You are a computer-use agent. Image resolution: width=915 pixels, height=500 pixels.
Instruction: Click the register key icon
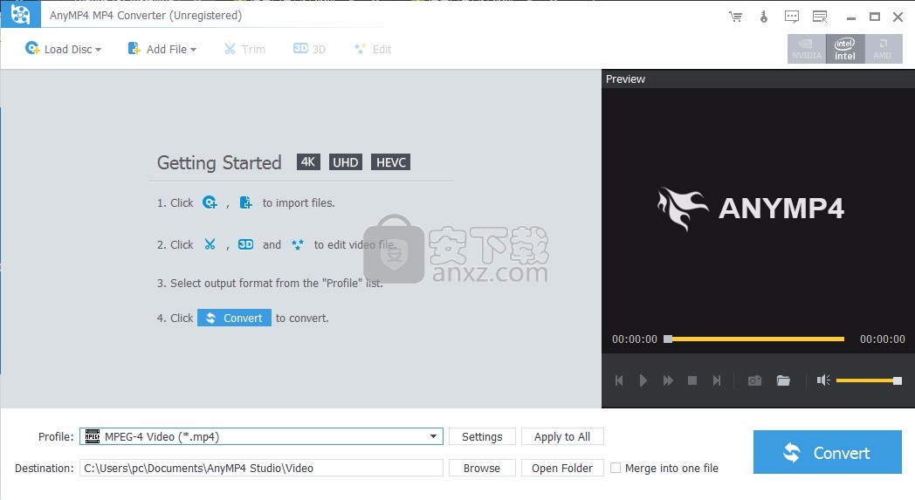coord(763,17)
